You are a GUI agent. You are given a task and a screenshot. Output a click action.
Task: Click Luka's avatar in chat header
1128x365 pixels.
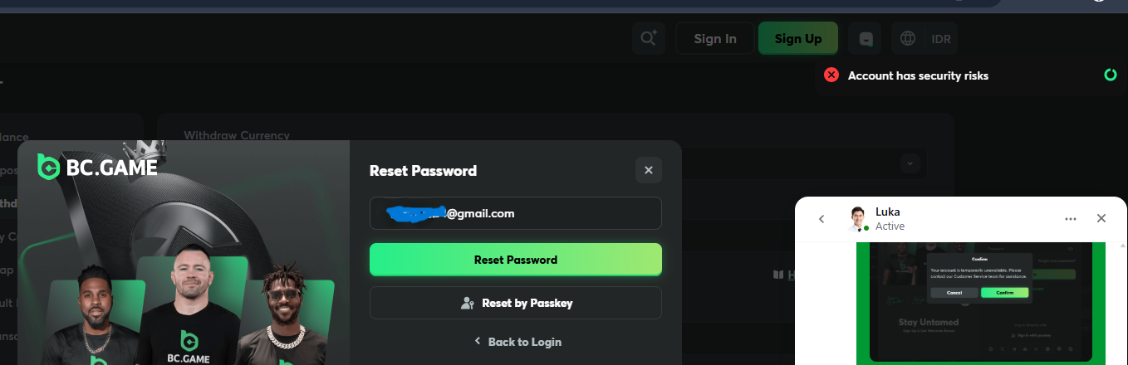pyautogui.click(x=858, y=218)
